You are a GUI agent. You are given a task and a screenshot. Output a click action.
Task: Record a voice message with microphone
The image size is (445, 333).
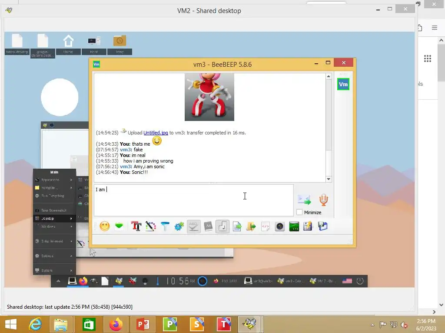[x=323, y=199]
